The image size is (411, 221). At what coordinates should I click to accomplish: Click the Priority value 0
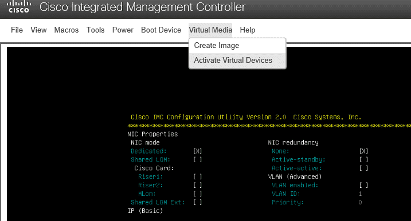pos(360,202)
